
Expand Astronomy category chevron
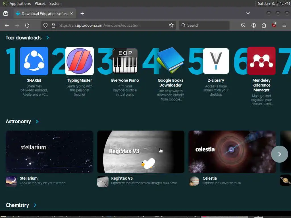[37, 121]
